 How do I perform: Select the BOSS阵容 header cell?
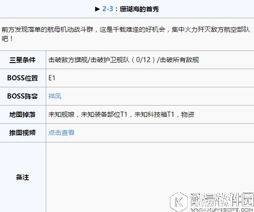[23, 96]
